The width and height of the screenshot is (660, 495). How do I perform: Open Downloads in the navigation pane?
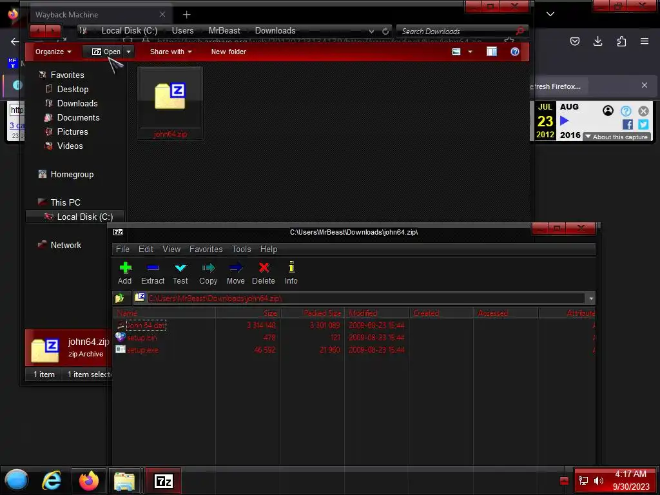pos(77,104)
